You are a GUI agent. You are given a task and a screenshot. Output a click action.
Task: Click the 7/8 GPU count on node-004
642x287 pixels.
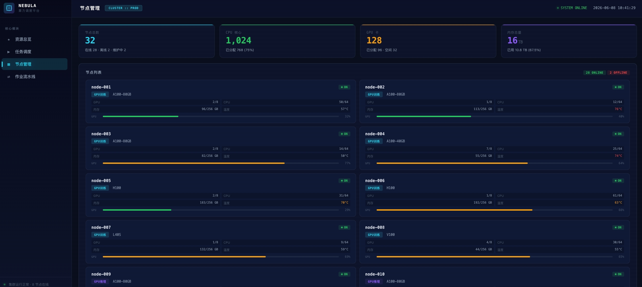pos(489,149)
